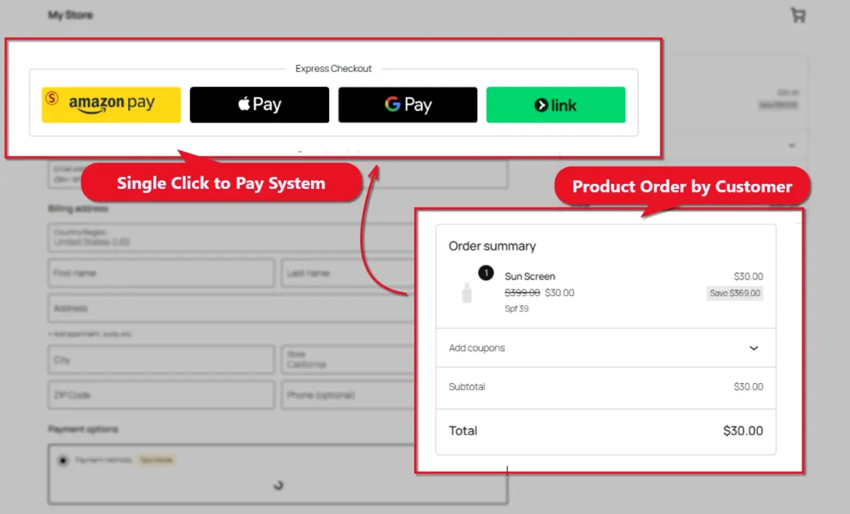Click the Last name input field
Image resolution: width=850 pixels, height=514 pixels.
[x=348, y=273]
